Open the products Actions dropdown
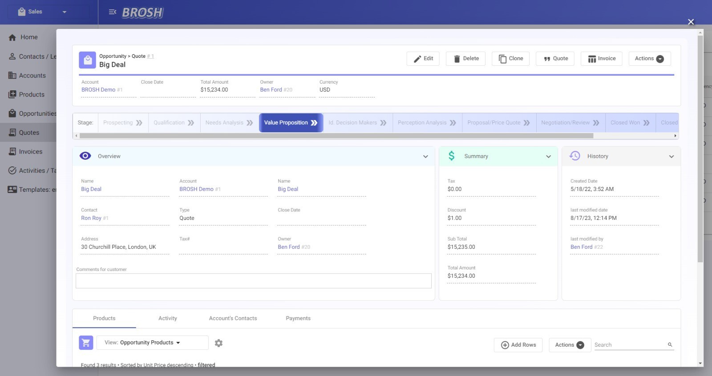The width and height of the screenshot is (712, 376). tap(569, 345)
